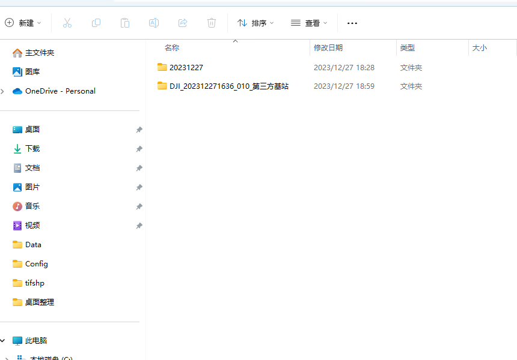Sort by 大小 column header
The height and width of the screenshot is (360, 517).
[479, 48]
